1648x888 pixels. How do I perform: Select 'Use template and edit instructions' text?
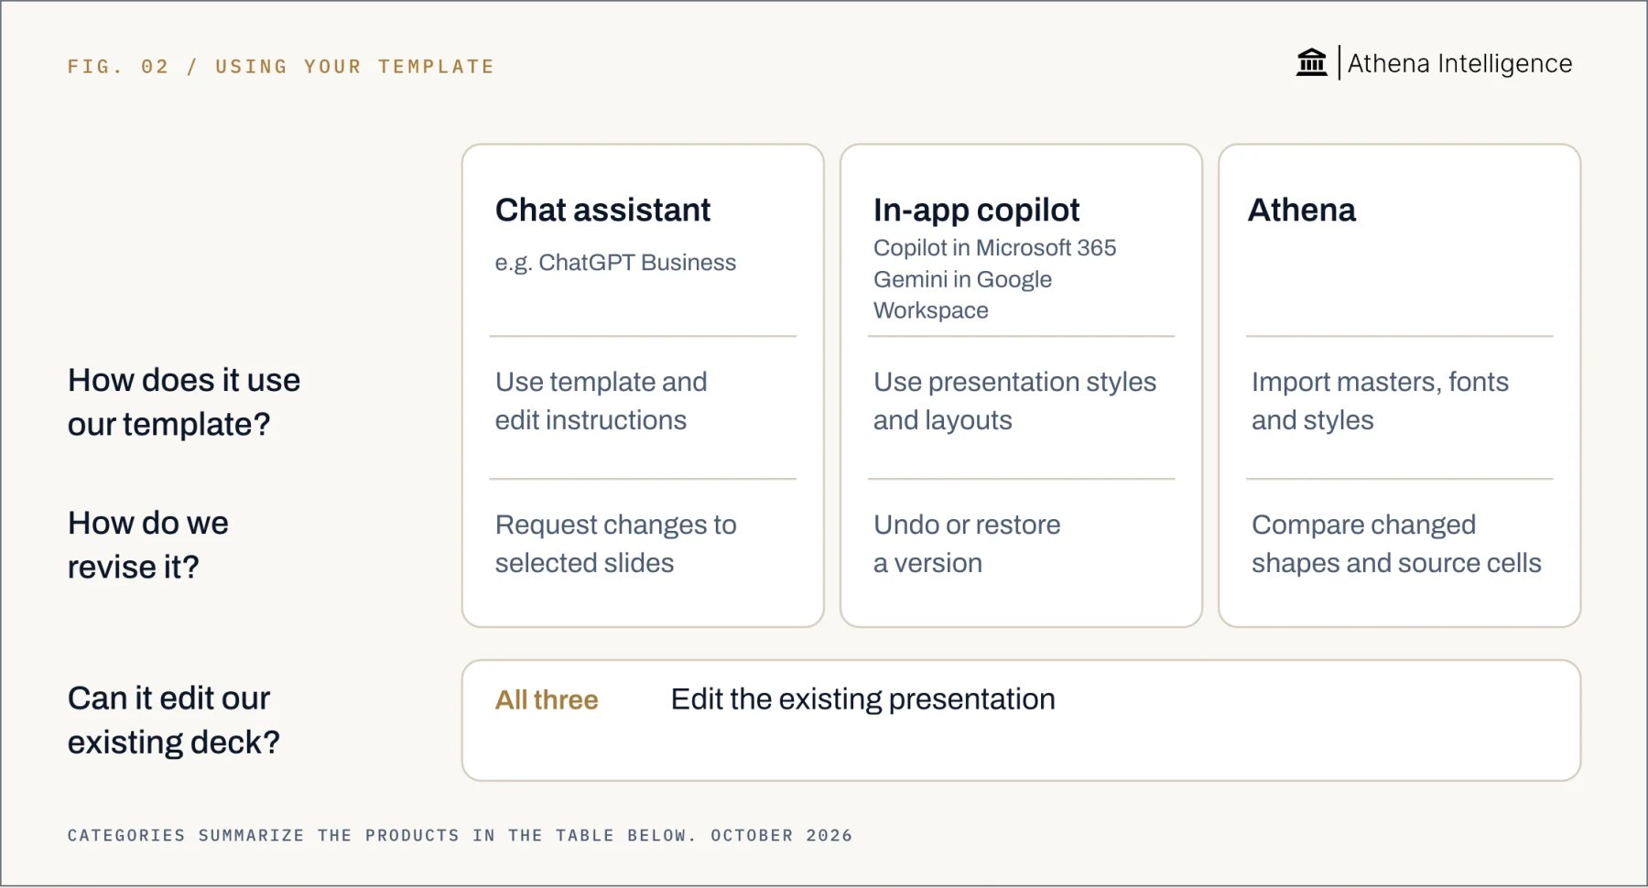[x=602, y=401]
